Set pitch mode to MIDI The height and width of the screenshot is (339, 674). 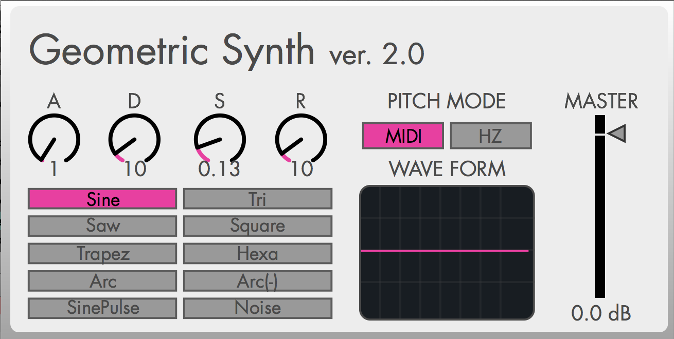click(x=403, y=136)
